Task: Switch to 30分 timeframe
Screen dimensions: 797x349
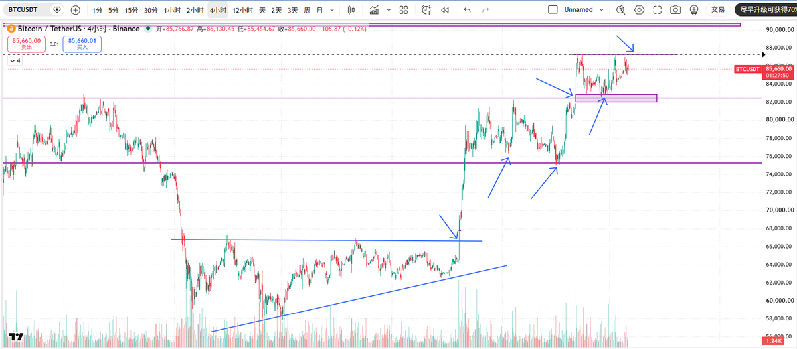Action: (x=151, y=10)
